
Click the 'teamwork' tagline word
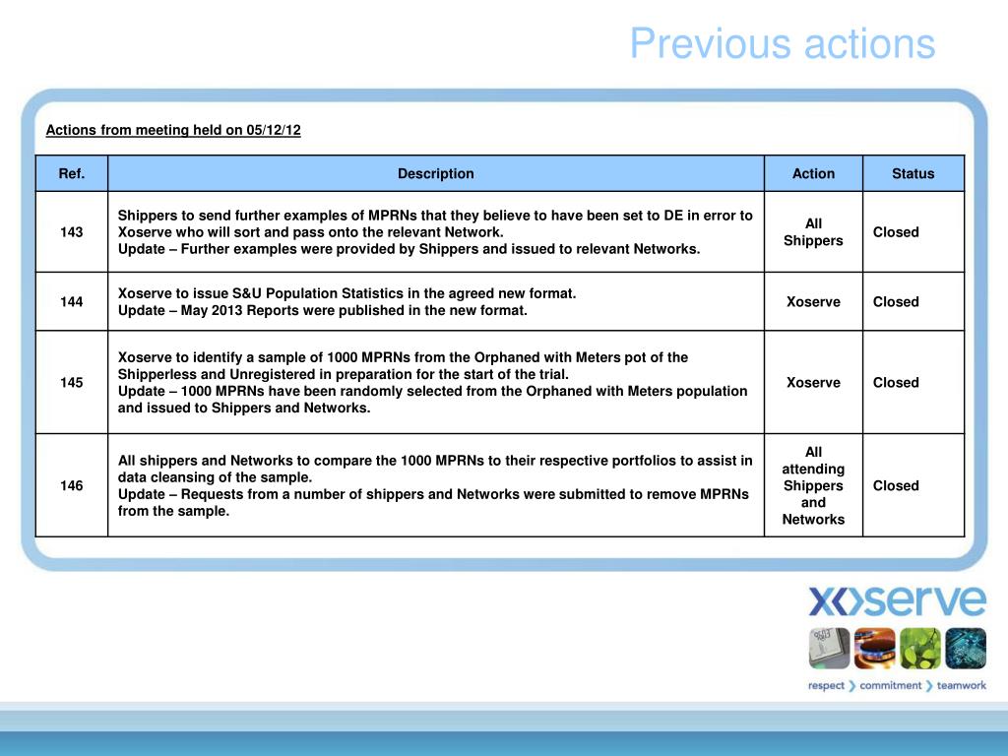coord(961,686)
